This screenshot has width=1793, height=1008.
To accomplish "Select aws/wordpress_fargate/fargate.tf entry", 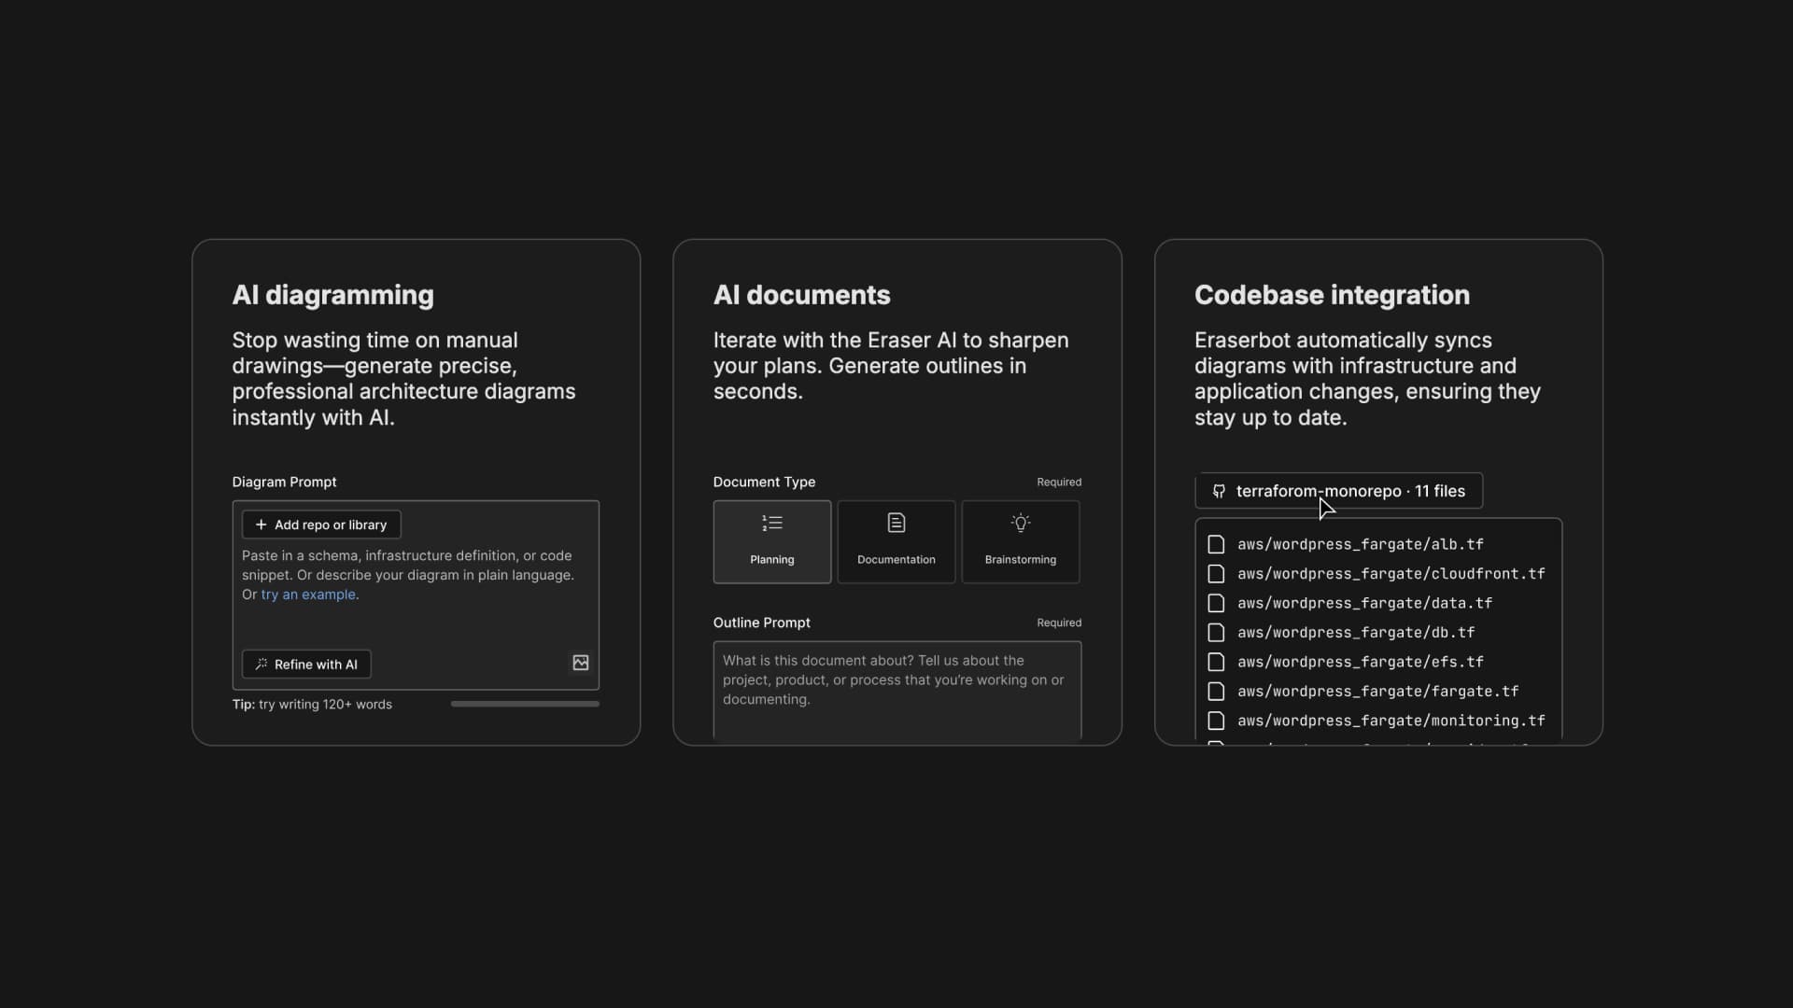I will pyautogui.click(x=1377, y=692).
